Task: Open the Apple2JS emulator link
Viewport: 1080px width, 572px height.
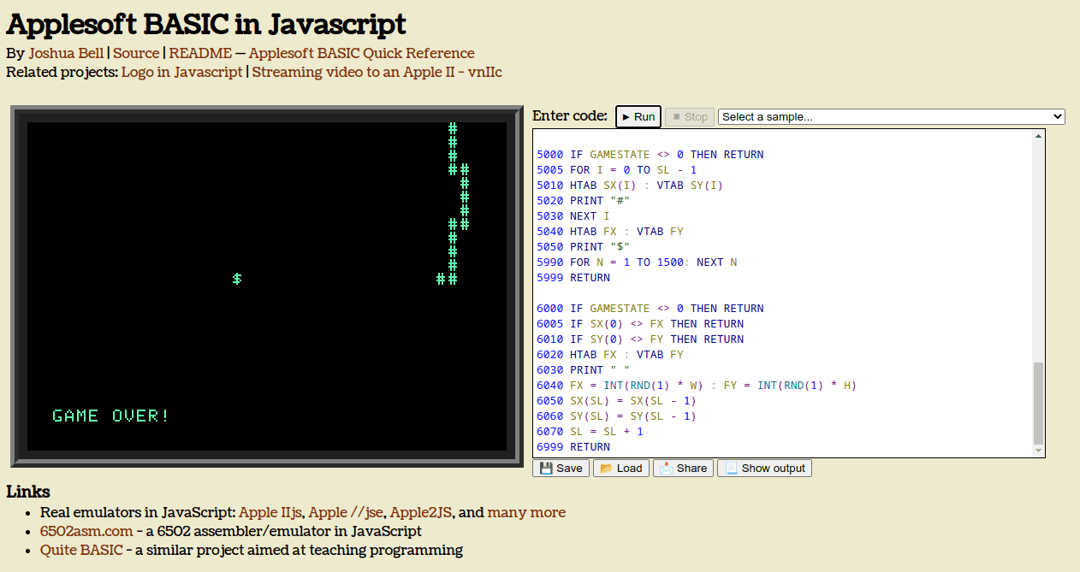Action: coord(418,512)
